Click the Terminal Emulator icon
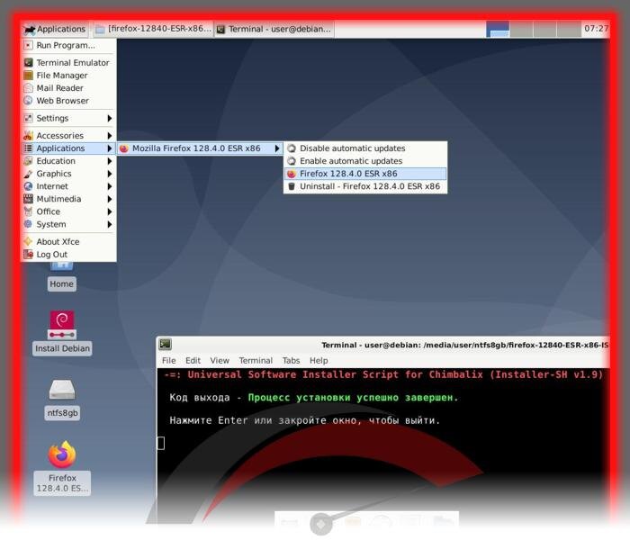Image resolution: width=630 pixels, height=540 pixels. 28,63
